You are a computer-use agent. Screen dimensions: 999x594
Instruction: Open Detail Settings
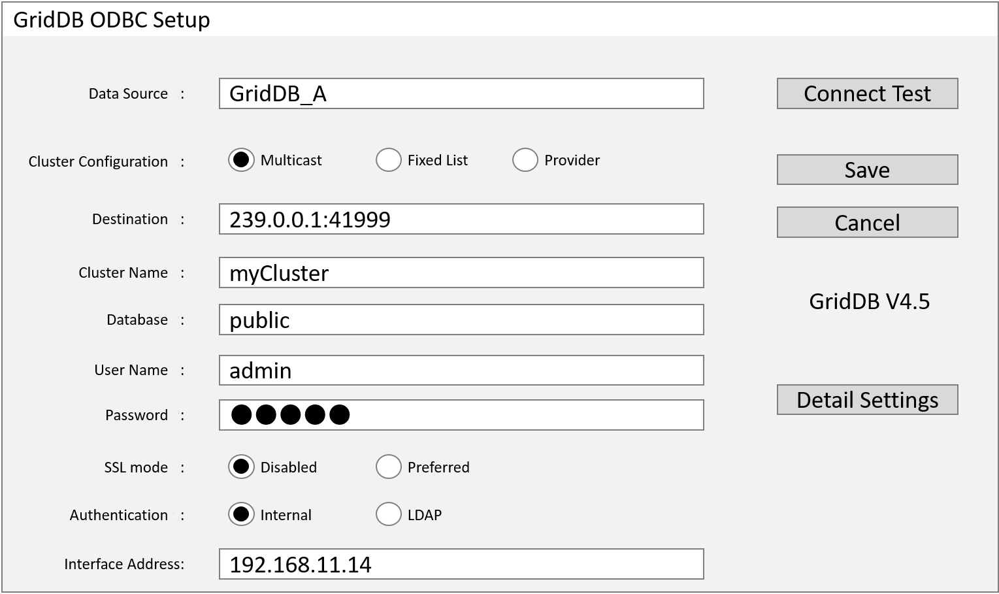867,400
